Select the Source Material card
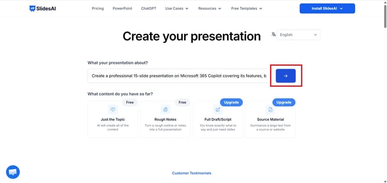The image size is (387, 183). tap(270, 119)
